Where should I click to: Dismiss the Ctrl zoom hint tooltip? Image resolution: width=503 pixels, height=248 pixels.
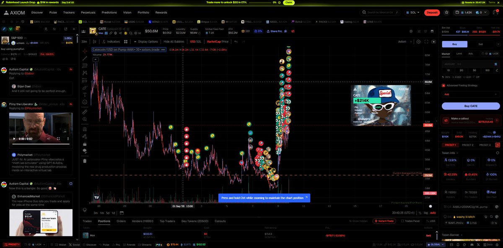[306, 197]
